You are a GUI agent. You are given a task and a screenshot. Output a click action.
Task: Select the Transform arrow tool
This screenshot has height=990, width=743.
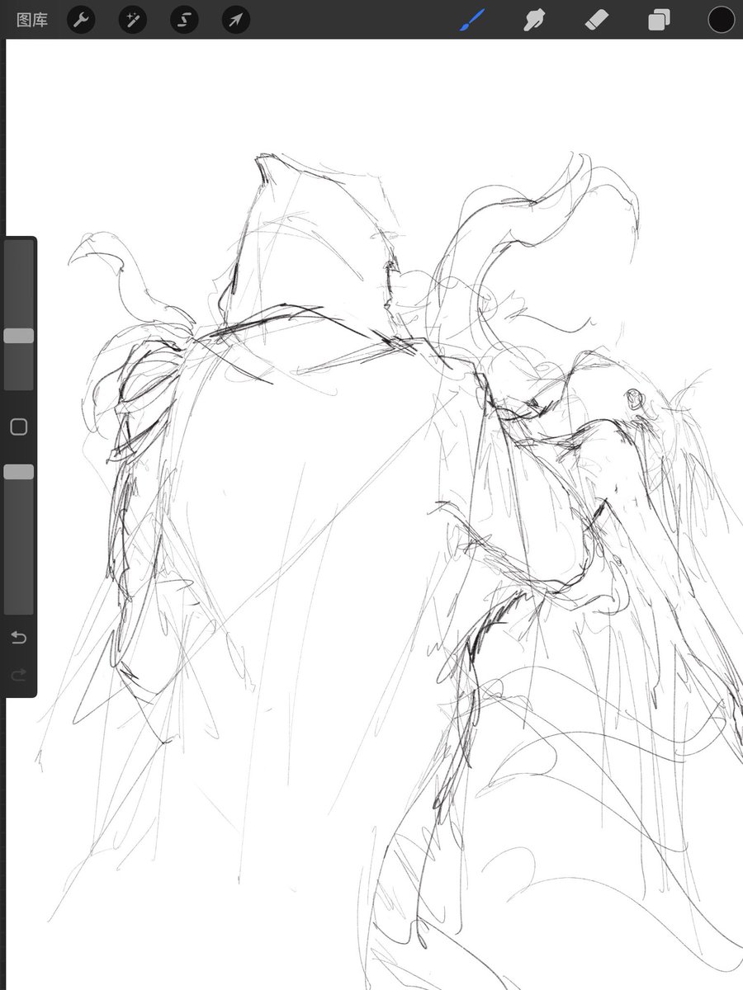coord(236,20)
